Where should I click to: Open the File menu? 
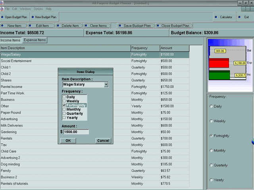8,9
